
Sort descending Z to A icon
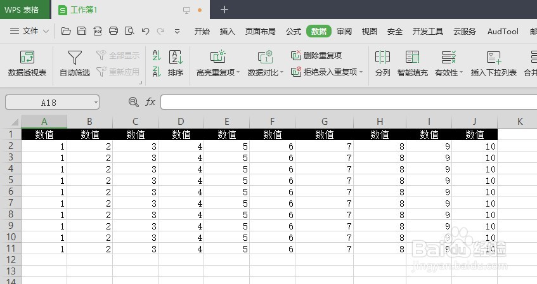click(x=157, y=72)
